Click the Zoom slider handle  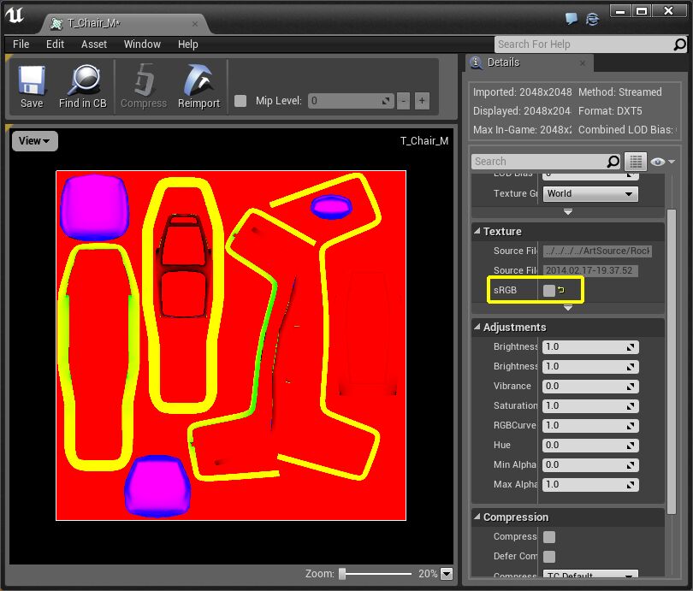tap(342, 574)
